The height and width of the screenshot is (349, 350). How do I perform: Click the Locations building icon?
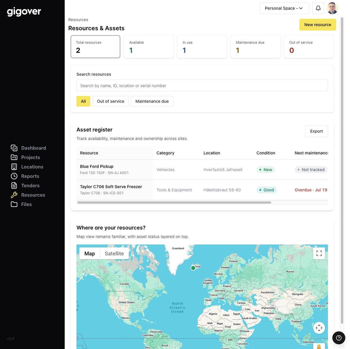click(14, 167)
